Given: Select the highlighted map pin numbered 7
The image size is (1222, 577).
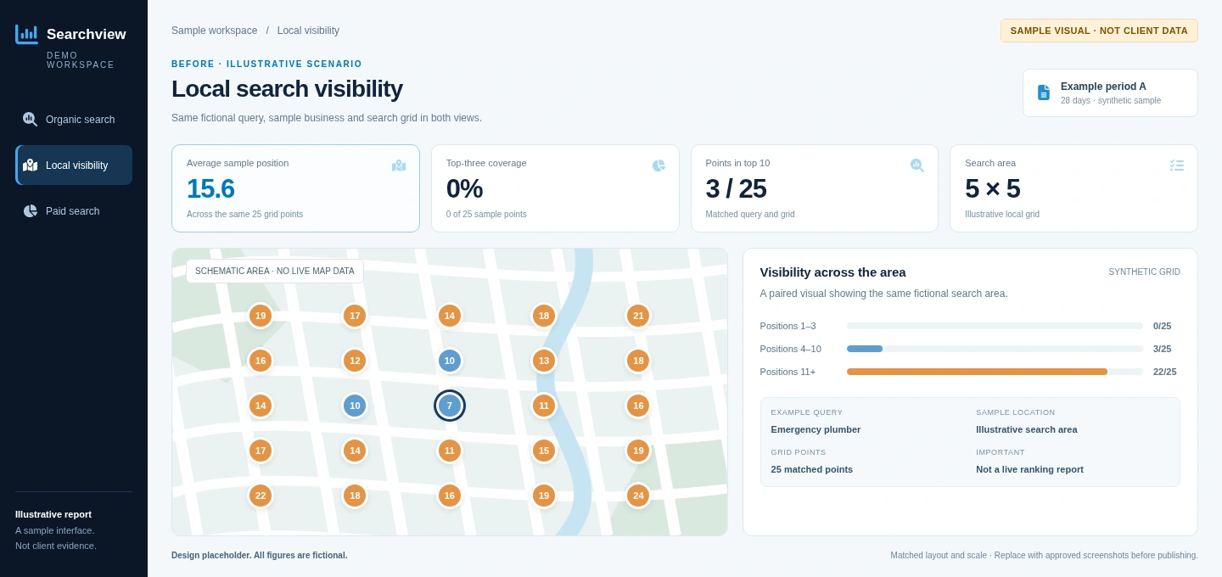Looking at the screenshot, I should pyautogui.click(x=450, y=406).
